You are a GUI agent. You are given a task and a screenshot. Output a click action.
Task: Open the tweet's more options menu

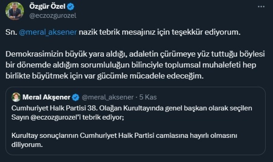[x=261, y=7]
